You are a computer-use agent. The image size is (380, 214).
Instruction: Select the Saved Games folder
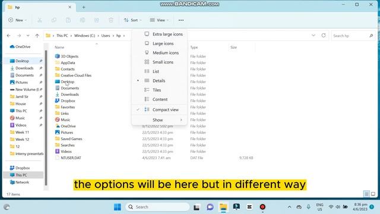coord(69,139)
